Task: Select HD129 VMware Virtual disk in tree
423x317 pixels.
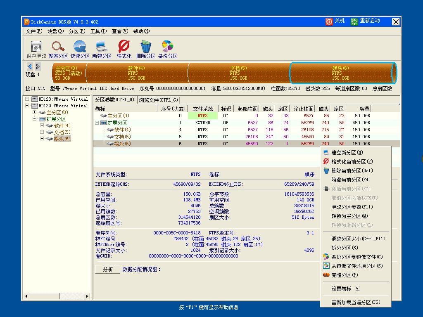Action: (x=63, y=106)
